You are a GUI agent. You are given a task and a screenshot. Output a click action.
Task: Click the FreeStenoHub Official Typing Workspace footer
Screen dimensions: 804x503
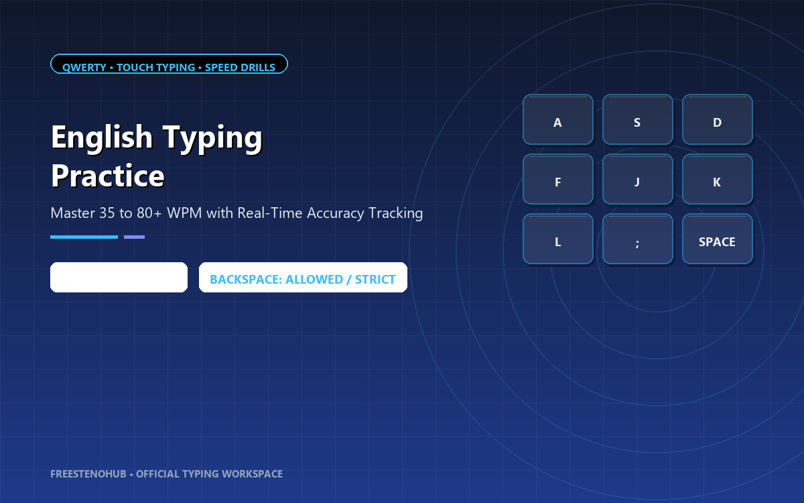[x=166, y=473]
